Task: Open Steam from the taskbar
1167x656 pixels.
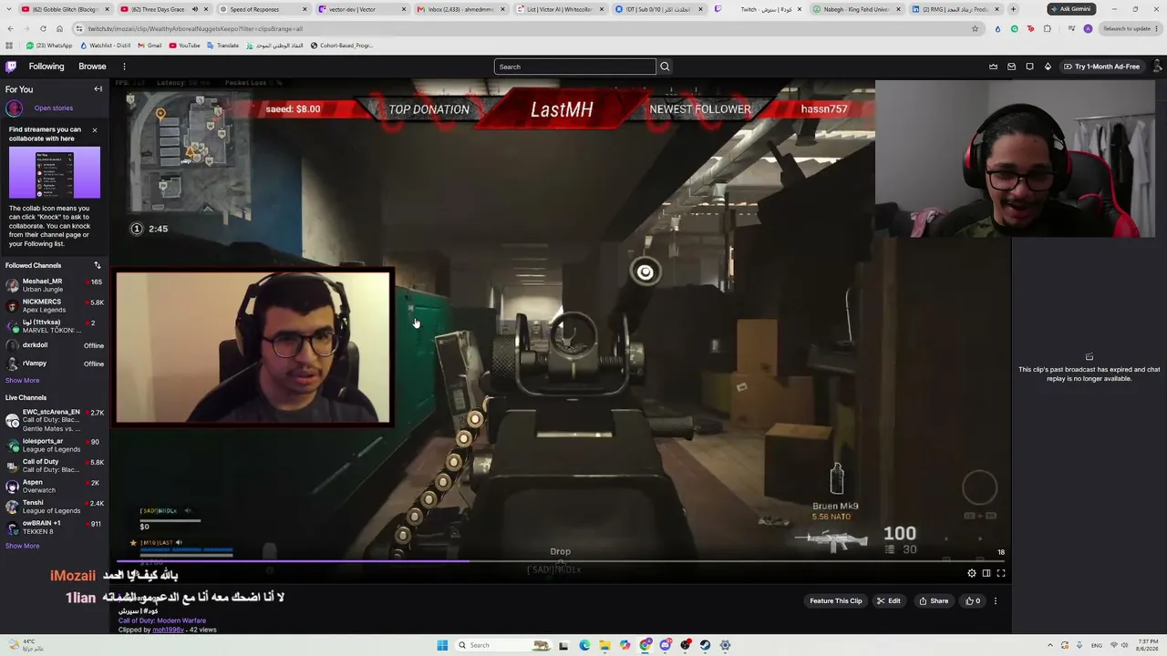Action: coord(705,645)
